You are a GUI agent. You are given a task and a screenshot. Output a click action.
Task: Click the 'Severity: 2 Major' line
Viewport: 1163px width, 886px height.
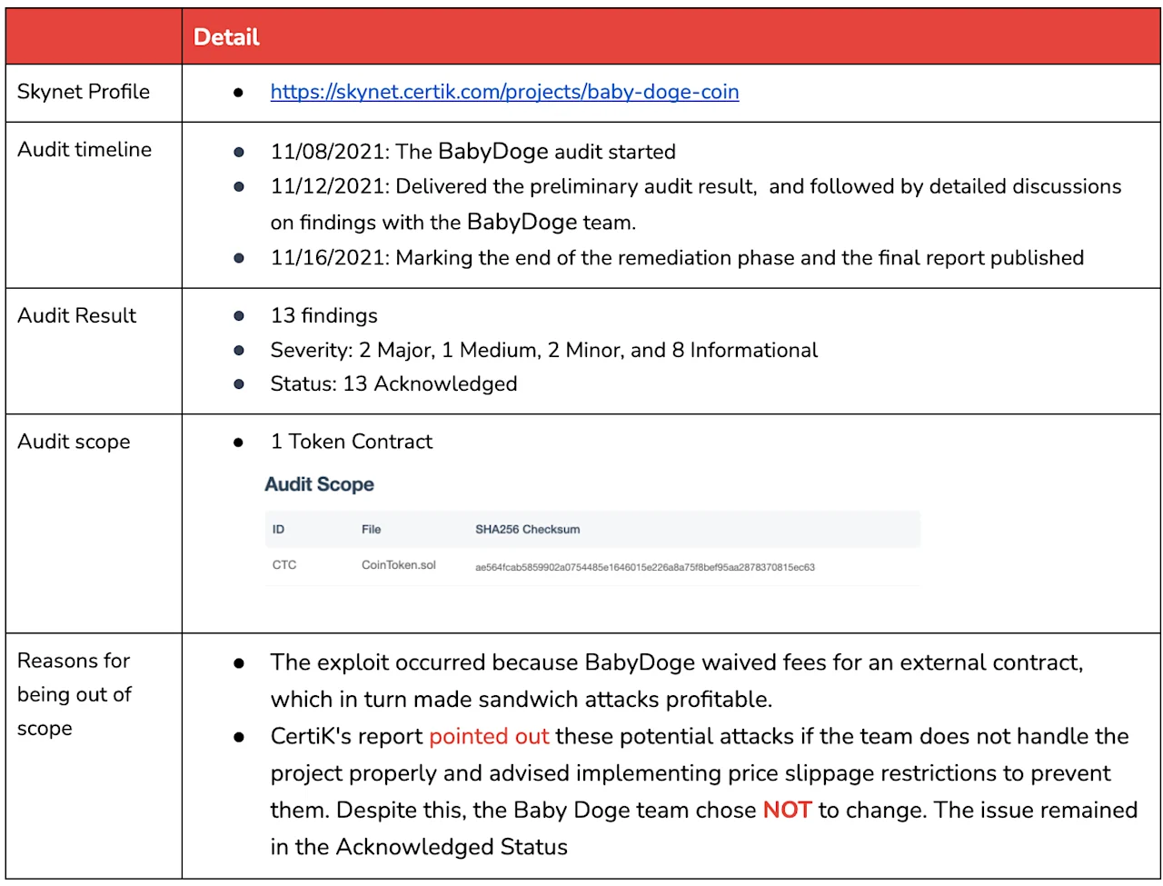point(543,350)
